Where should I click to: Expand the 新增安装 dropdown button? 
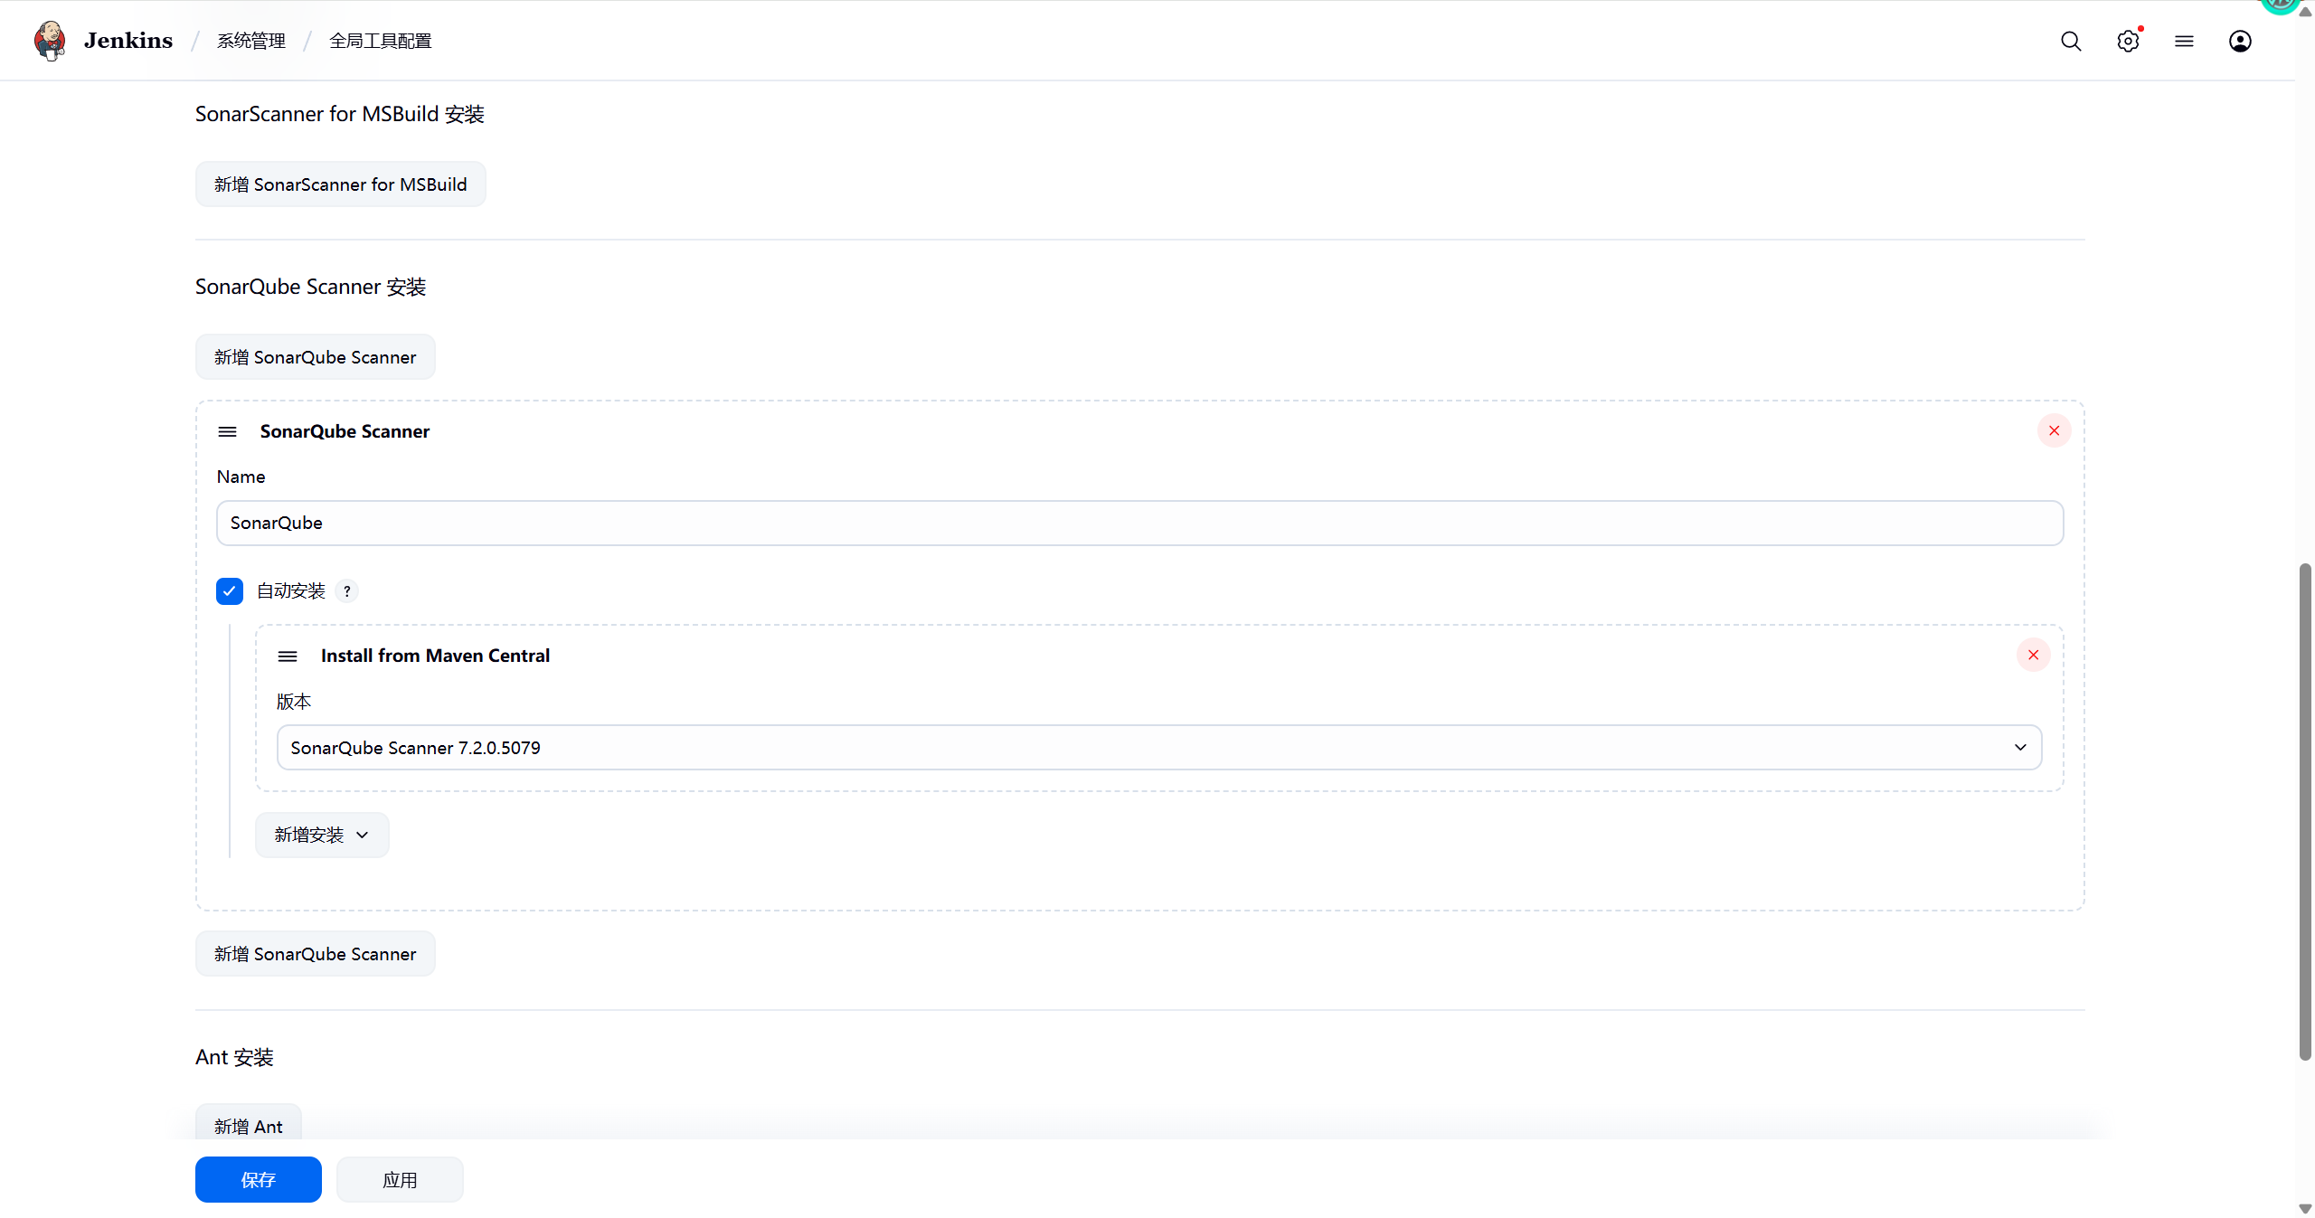coord(322,835)
